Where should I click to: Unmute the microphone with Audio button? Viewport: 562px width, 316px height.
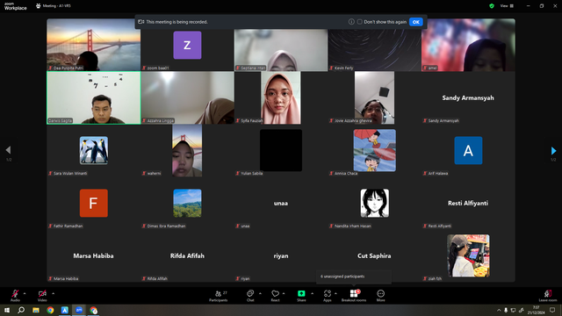(15, 295)
